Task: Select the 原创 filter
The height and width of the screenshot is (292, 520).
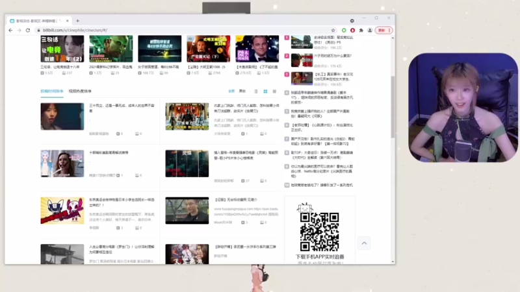Action: point(242,91)
